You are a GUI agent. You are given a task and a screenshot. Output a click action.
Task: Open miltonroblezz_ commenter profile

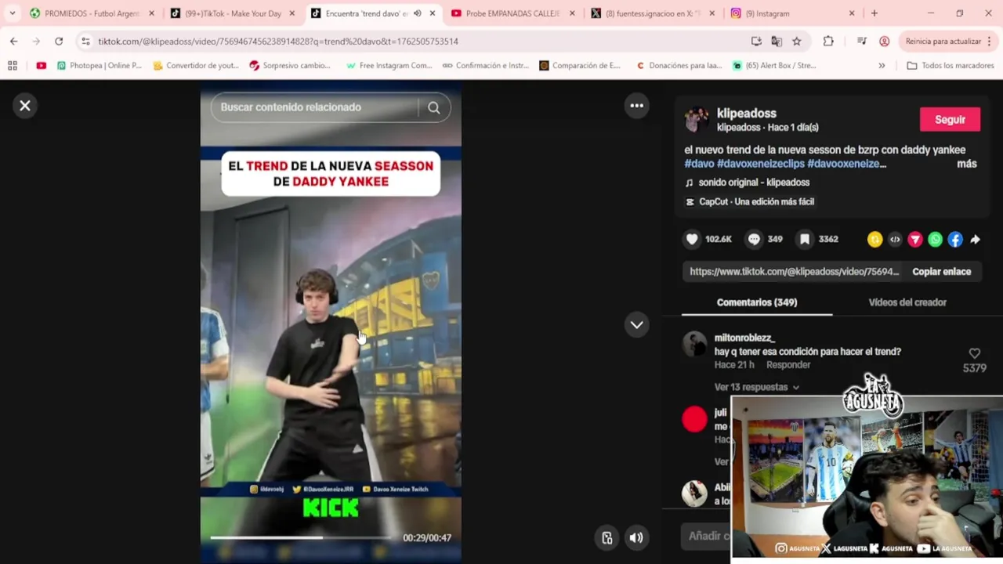tap(744, 338)
